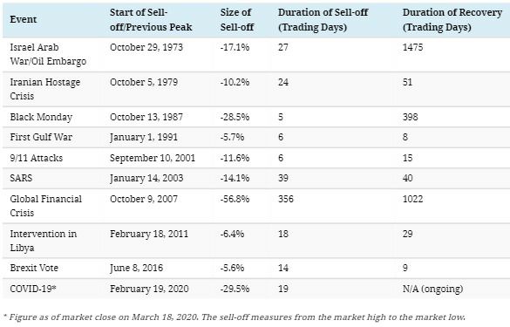
Task: Click the Black Monday row label
Action: [x=41, y=117]
